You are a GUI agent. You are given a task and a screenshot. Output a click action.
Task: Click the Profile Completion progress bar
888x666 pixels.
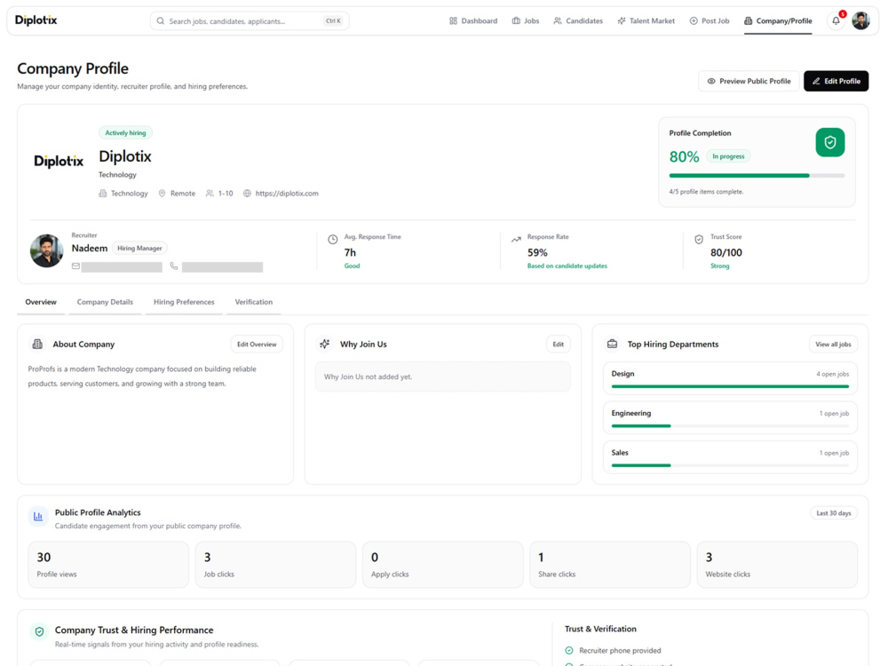pyautogui.click(x=757, y=176)
